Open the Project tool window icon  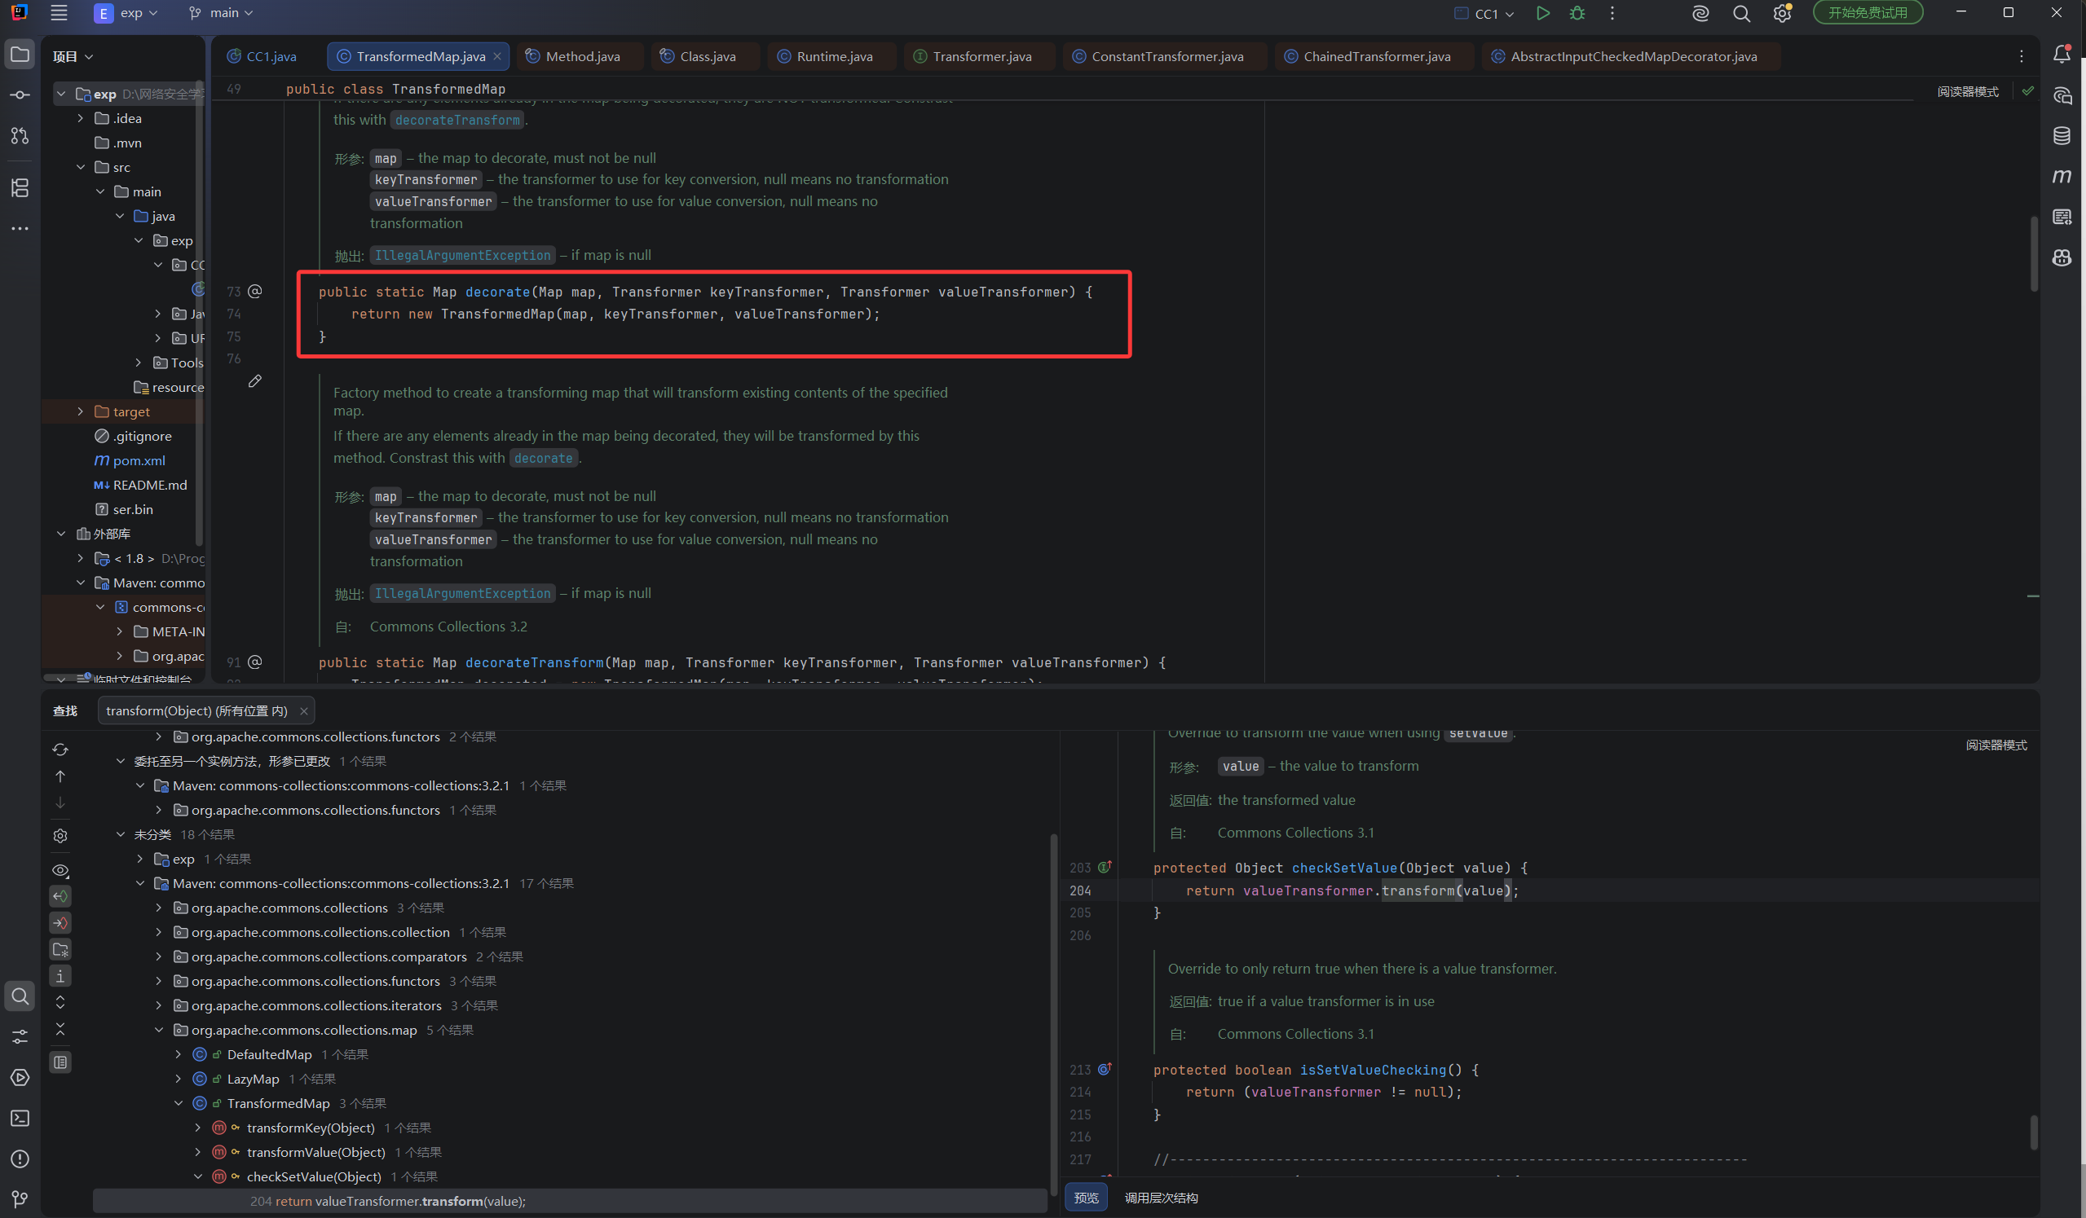[x=20, y=55]
